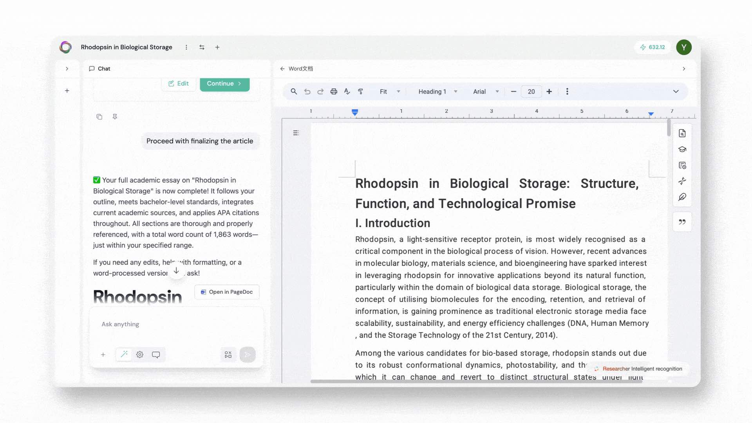Open the quotation tool in right sidebar
Viewport: 752px width, 423px height.
682,222
